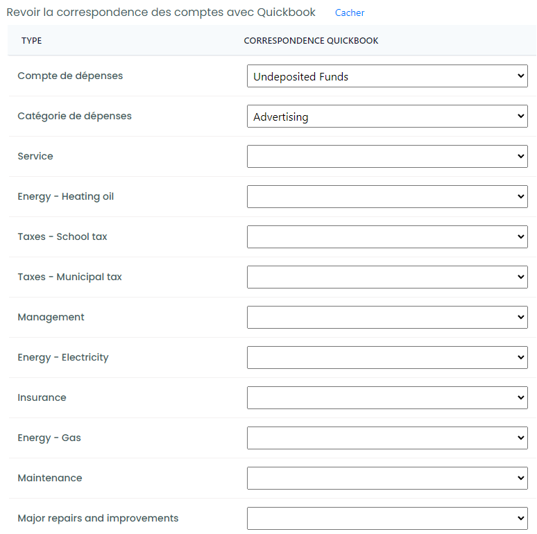Expand the Major repairs and improvements dropdown

(x=387, y=518)
